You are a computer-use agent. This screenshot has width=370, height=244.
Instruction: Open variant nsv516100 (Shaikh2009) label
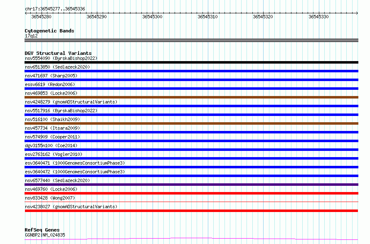(x=52, y=119)
